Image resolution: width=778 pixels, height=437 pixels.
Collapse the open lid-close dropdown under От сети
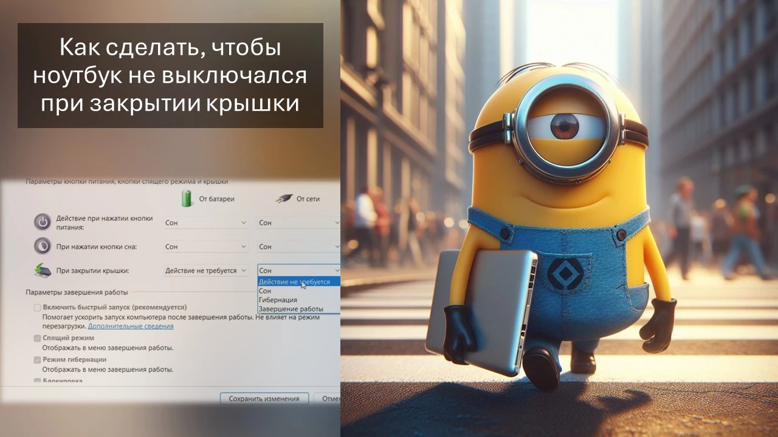298,270
